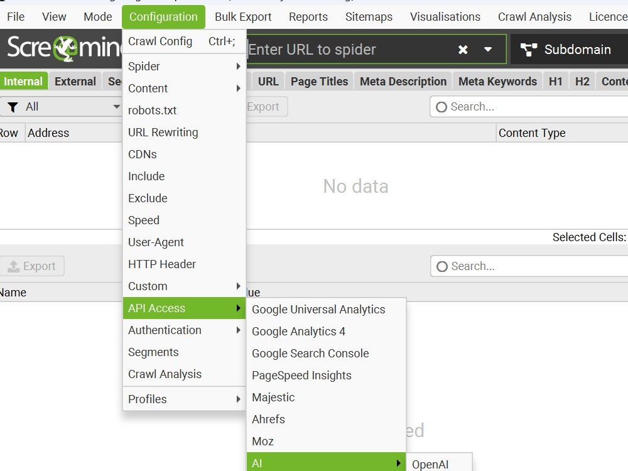The height and width of the screenshot is (471, 628).
Task: Choose Majestic API option
Action: (x=327, y=398)
